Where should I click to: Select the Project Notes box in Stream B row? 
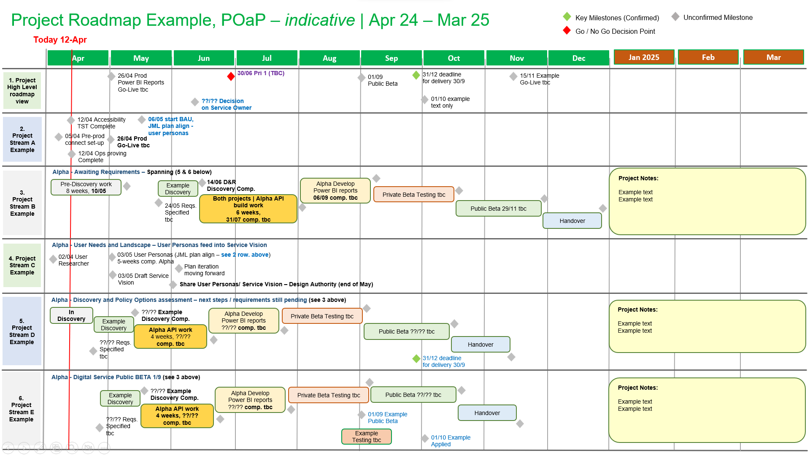pyautogui.click(x=707, y=201)
